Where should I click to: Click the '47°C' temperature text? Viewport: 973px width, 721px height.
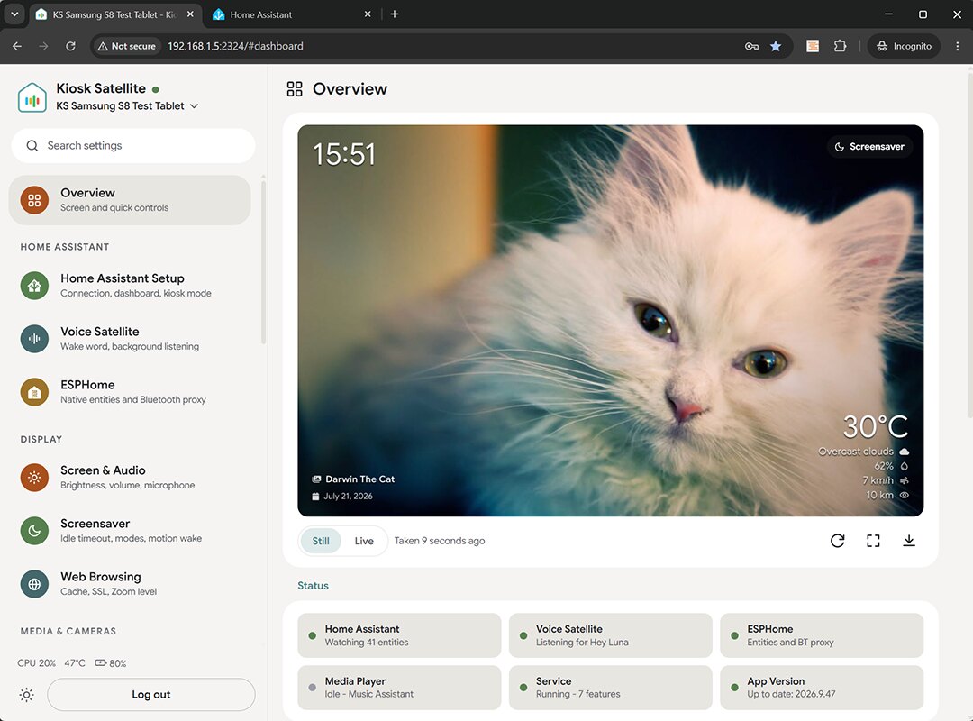tap(75, 662)
